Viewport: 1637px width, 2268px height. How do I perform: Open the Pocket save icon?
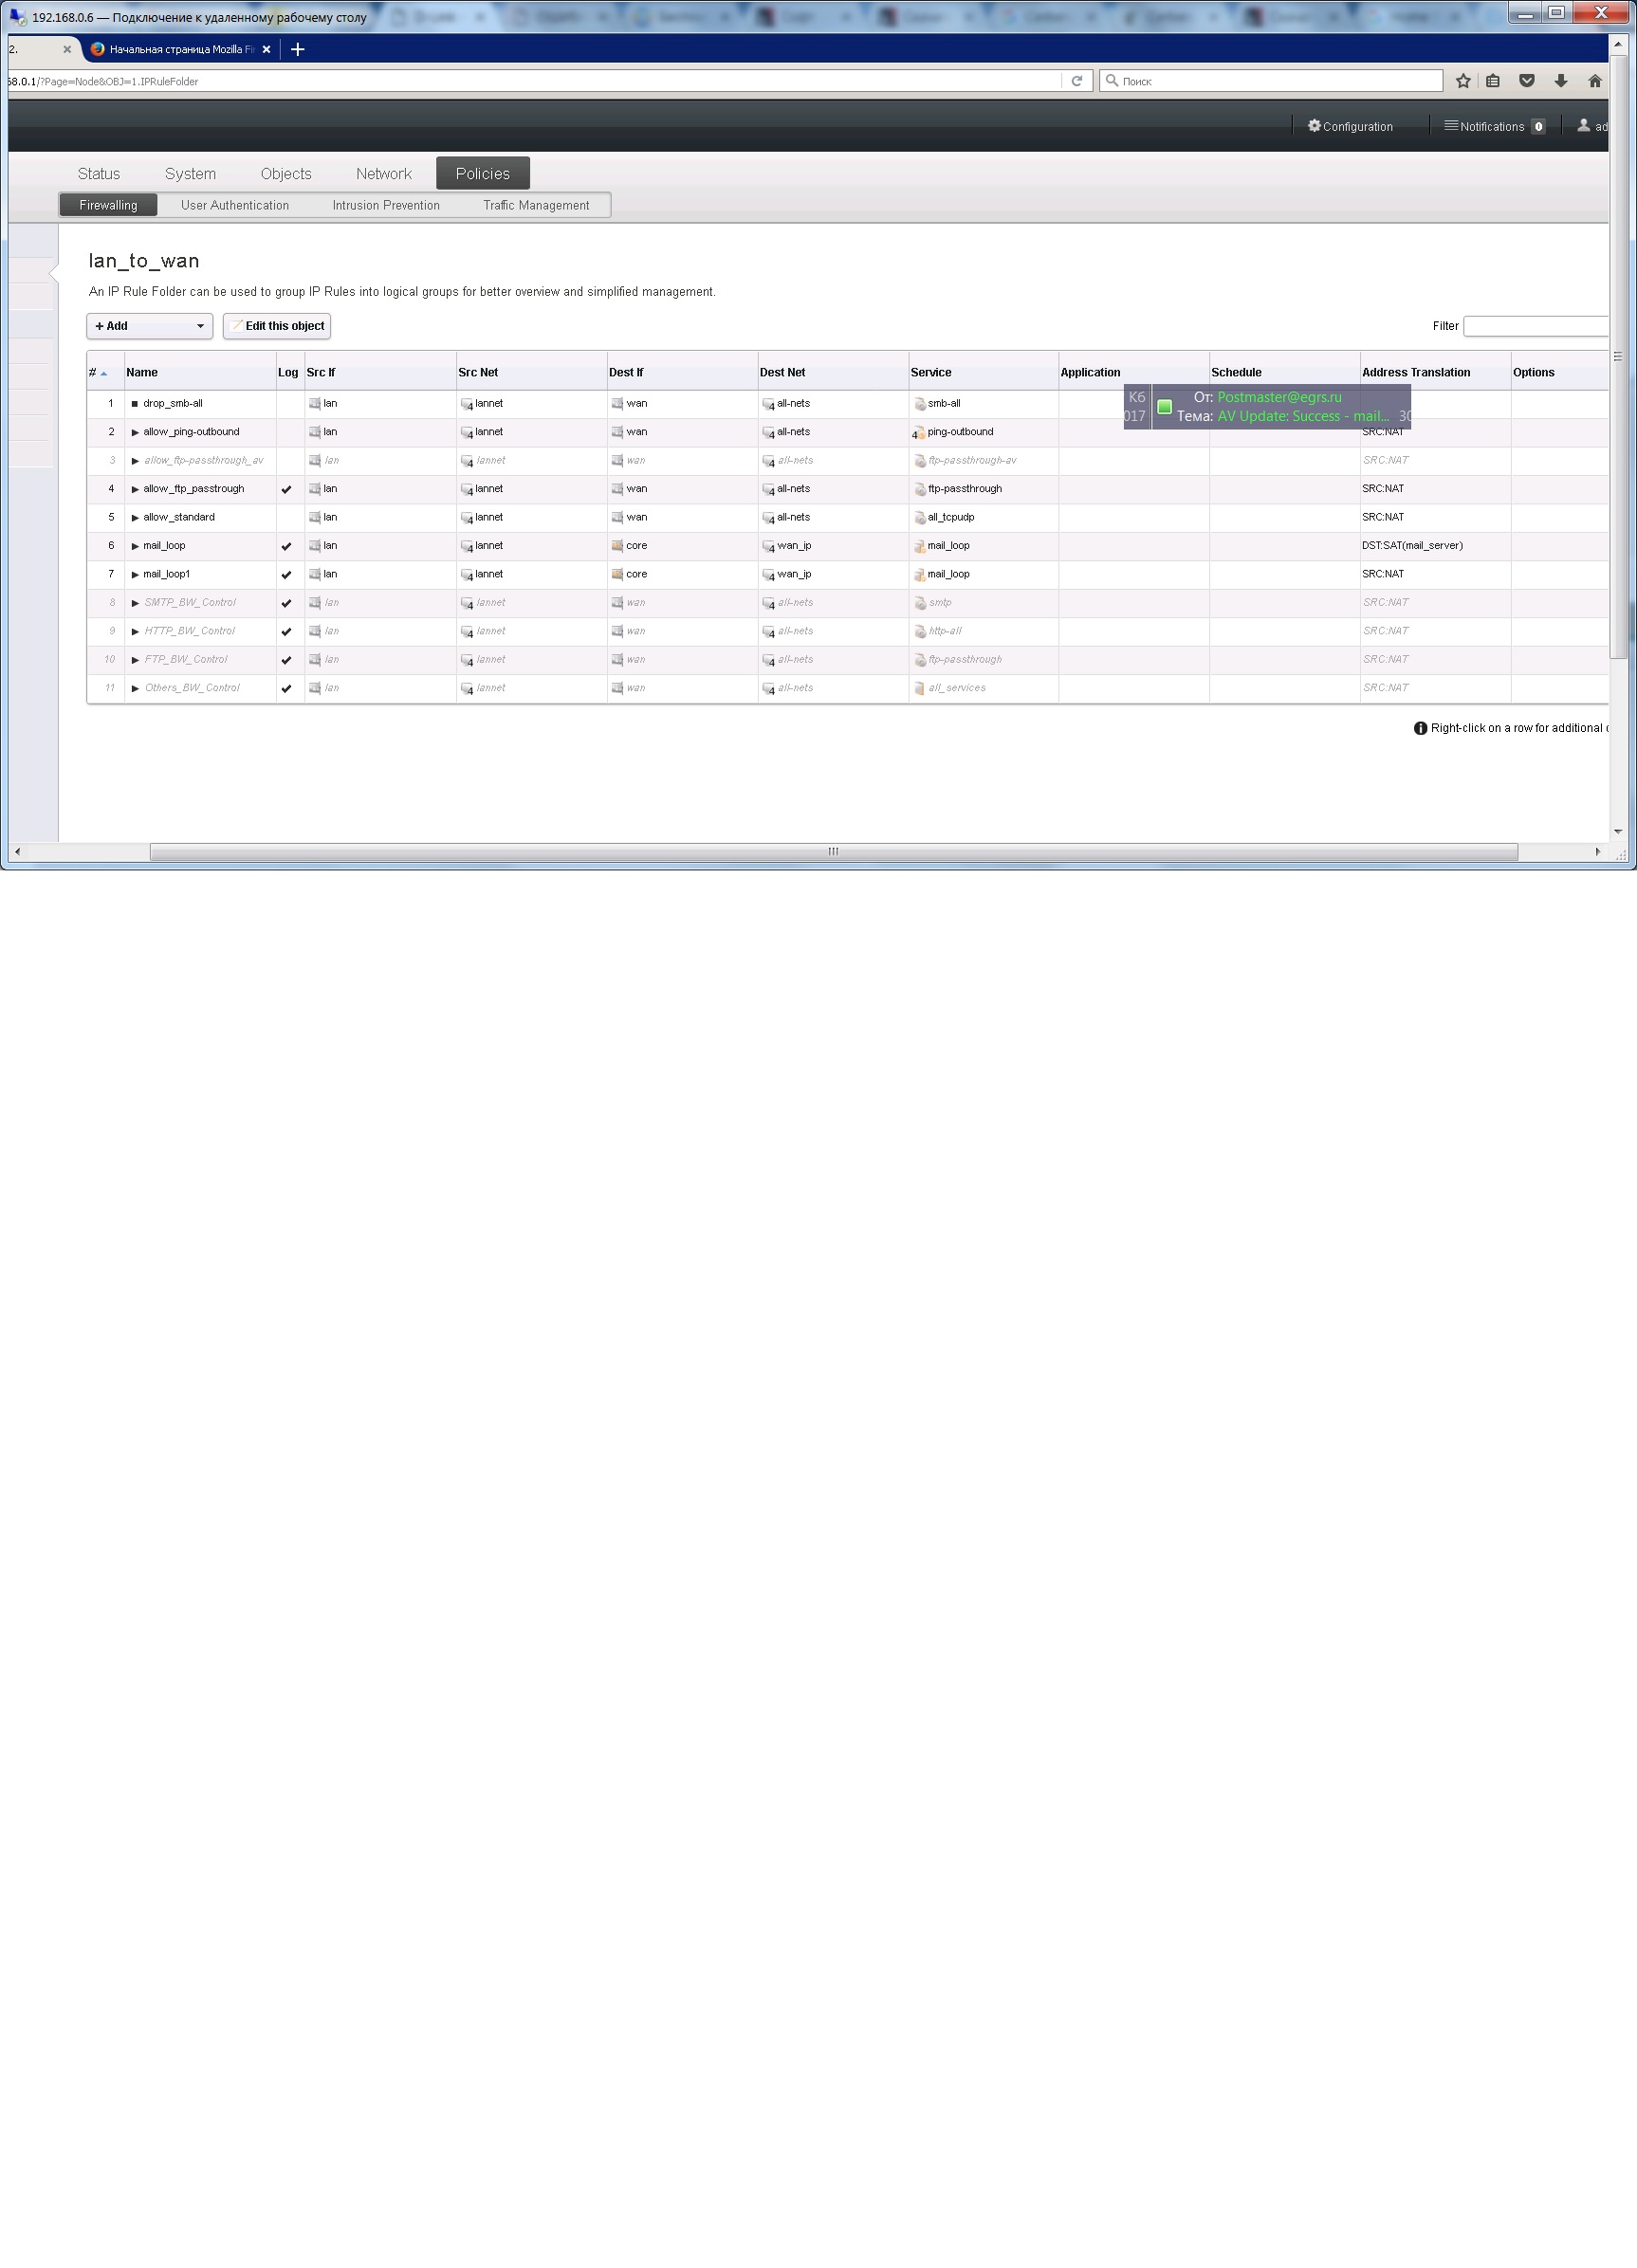coord(1527,81)
